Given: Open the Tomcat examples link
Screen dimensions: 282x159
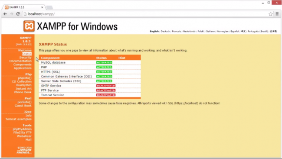Looking at the screenshot, I should [x=18, y=119].
